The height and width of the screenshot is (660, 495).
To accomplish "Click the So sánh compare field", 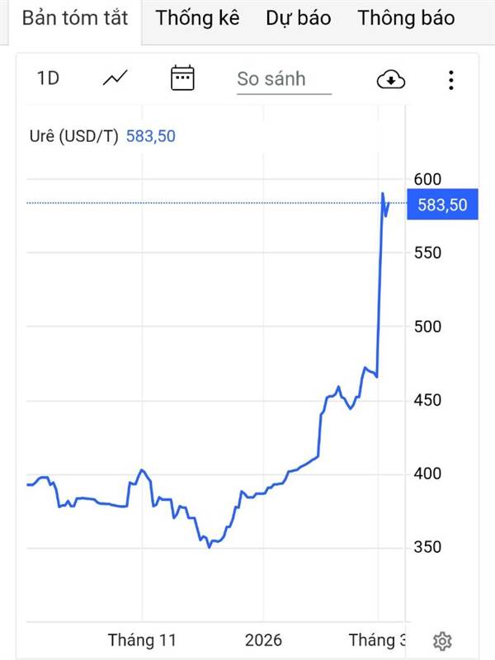I will click(283, 79).
